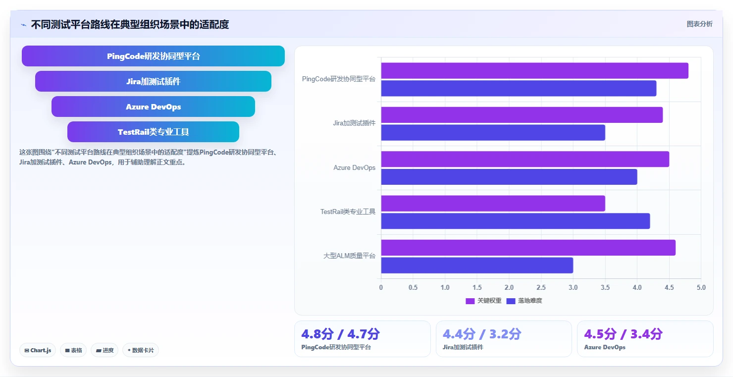733x377 pixels.
Task: Click the chart y-axis label Jira加测试插件
Action: click(354, 123)
